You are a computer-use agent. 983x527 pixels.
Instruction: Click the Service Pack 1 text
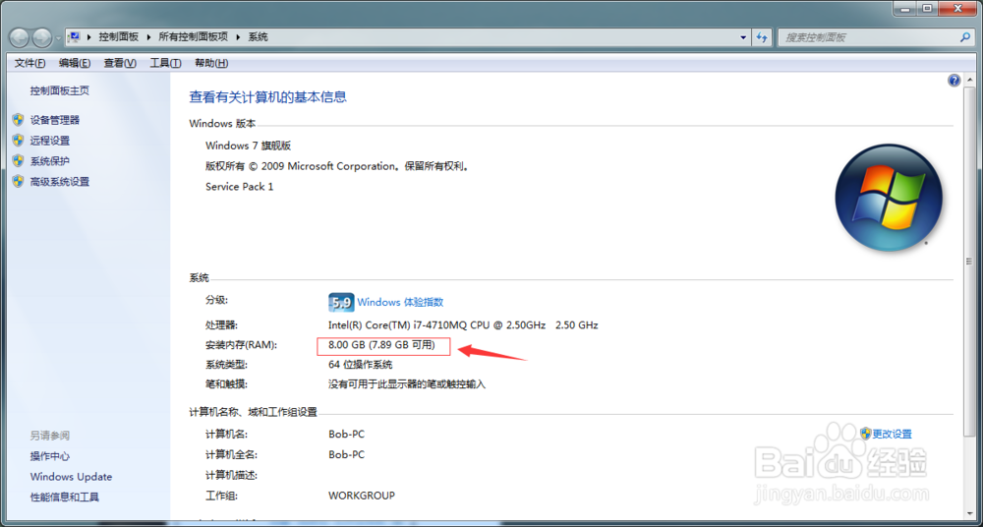pyautogui.click(x=240, y=187)
